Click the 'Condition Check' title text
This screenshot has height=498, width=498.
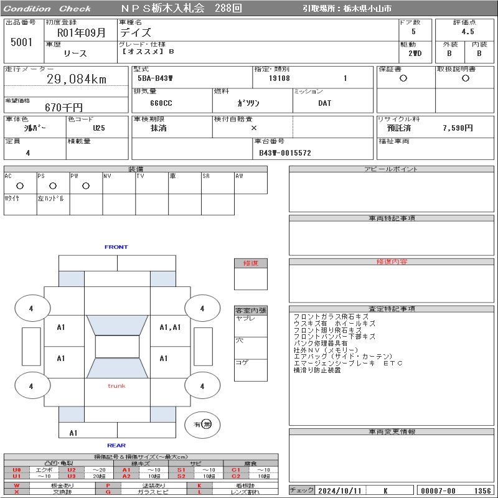tap(47, 9)
